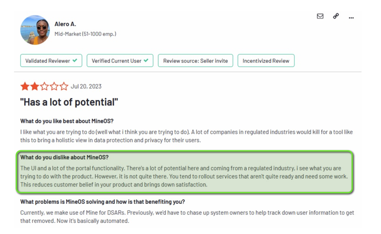Open the Alero A. reviewer name

[65, 24]
